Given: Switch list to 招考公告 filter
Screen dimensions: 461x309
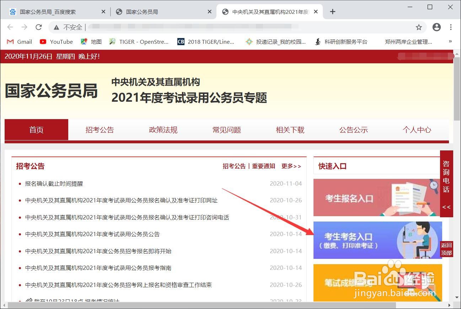Looking at the screenshot, I should click(x=234, y=166).
